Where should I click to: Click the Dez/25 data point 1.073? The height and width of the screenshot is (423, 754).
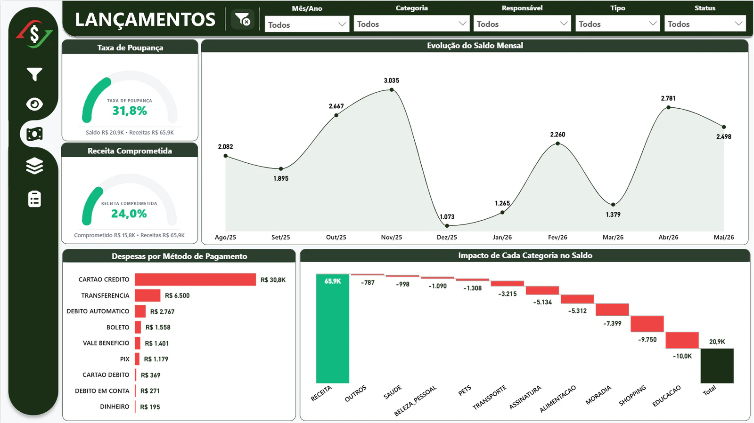(x=447, y=226)
